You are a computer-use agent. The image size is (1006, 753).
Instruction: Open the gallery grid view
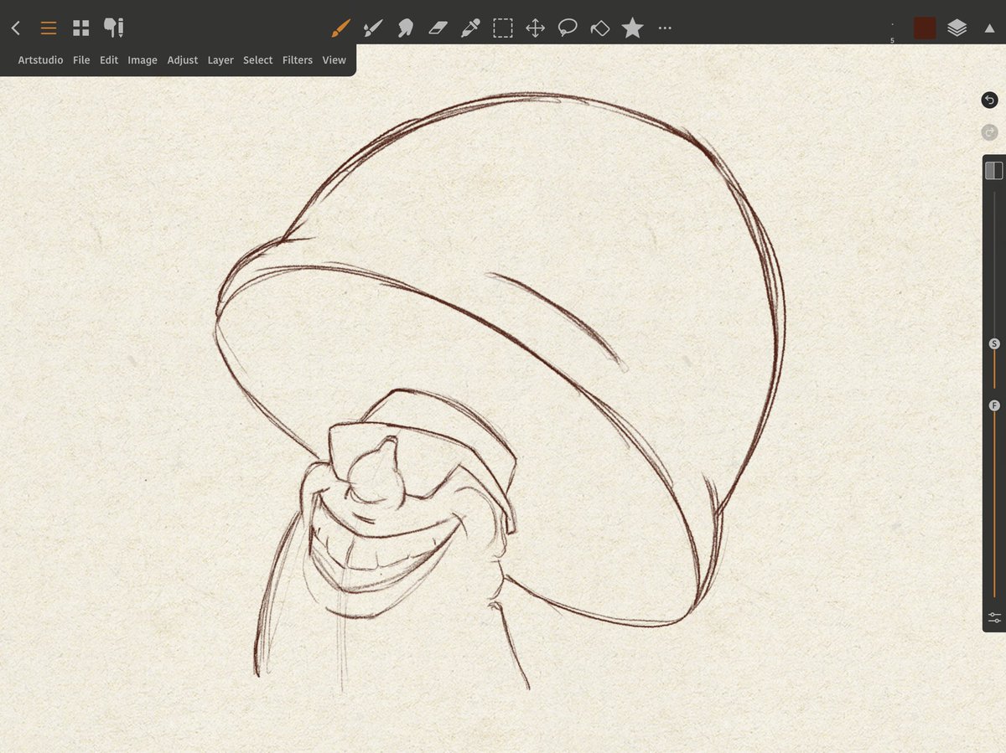click(80, 28)
